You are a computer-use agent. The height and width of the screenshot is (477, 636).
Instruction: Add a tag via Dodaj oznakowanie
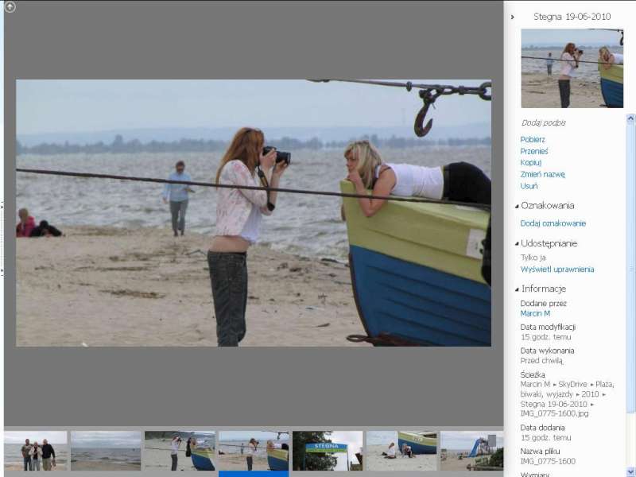coord(553,223)
